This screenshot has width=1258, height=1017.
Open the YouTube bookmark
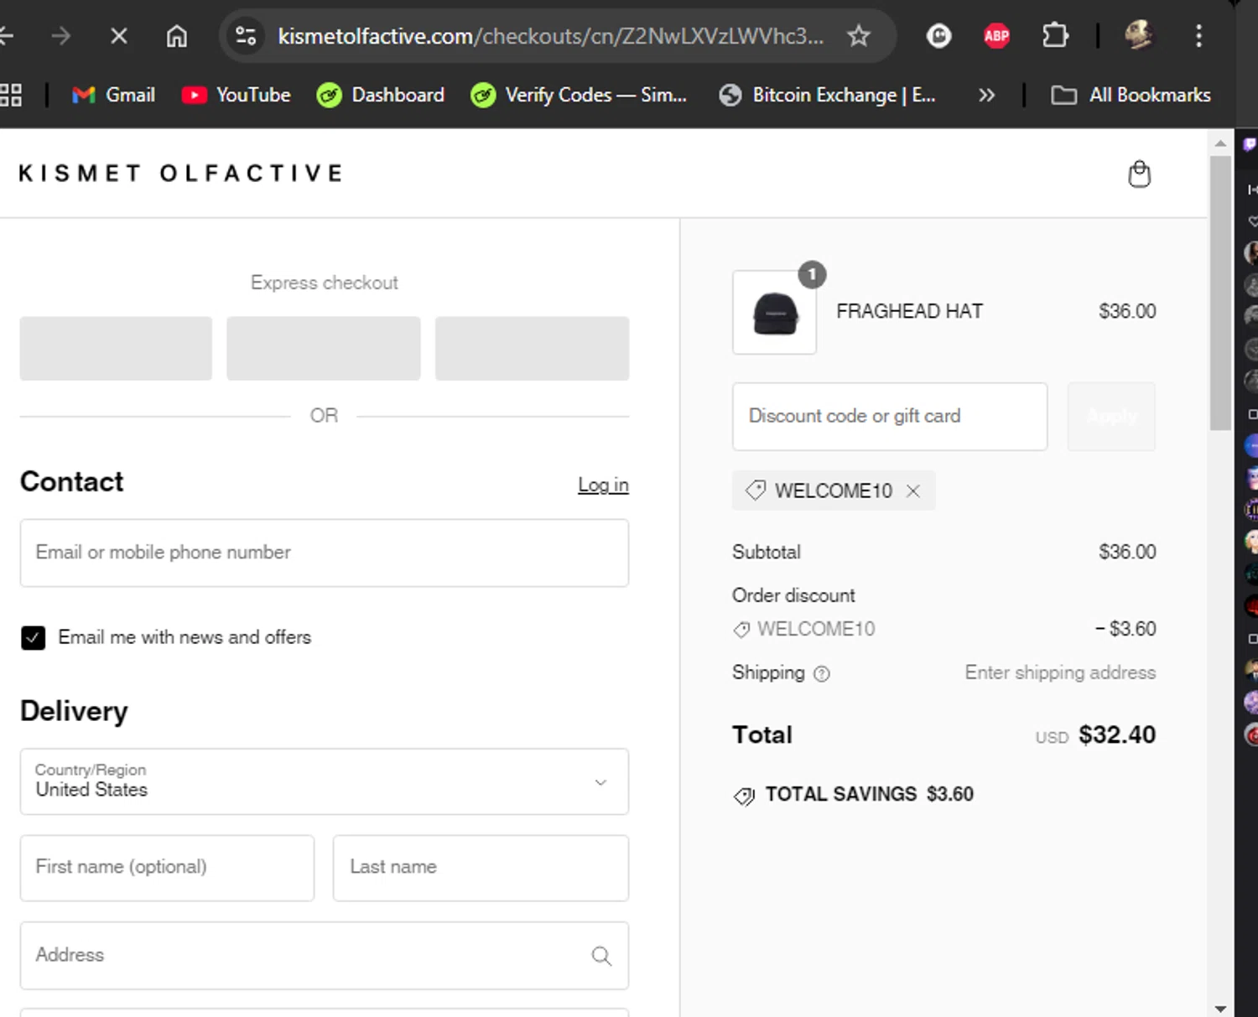[237, 95]
